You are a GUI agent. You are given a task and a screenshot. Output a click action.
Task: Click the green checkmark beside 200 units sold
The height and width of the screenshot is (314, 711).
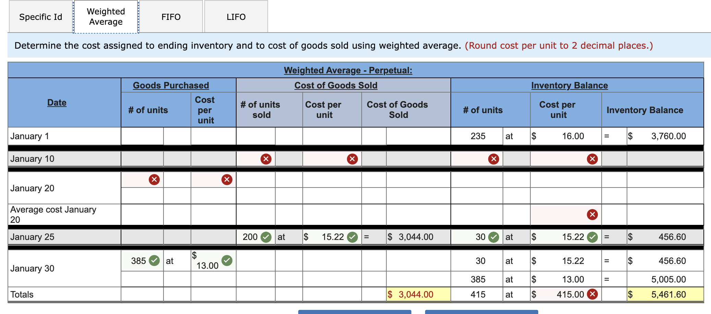pyautogui.click(x=265, y=237)
